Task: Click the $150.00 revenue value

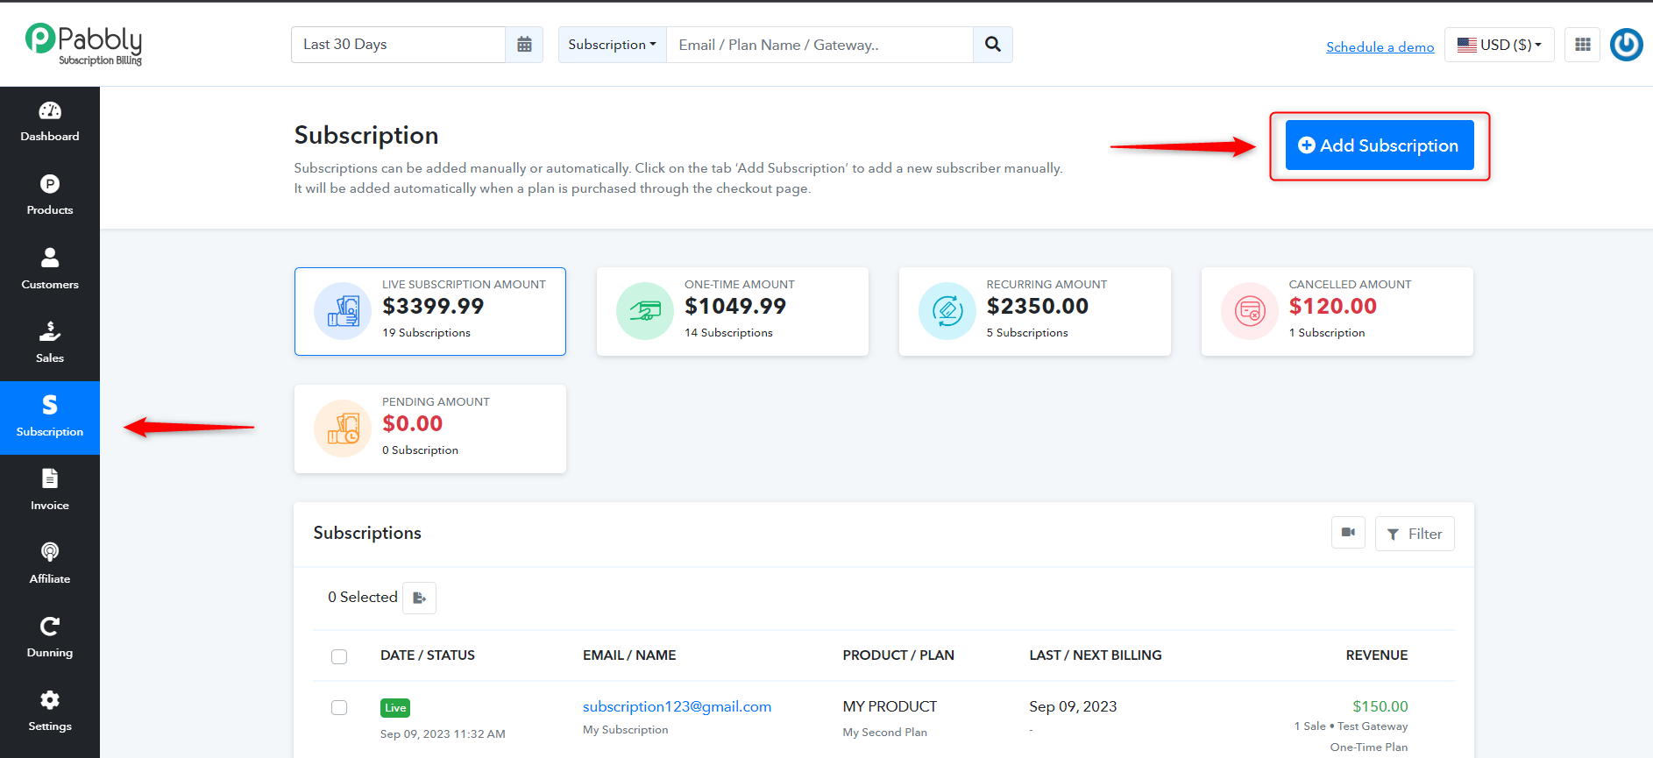Action: pos(1380,706)
